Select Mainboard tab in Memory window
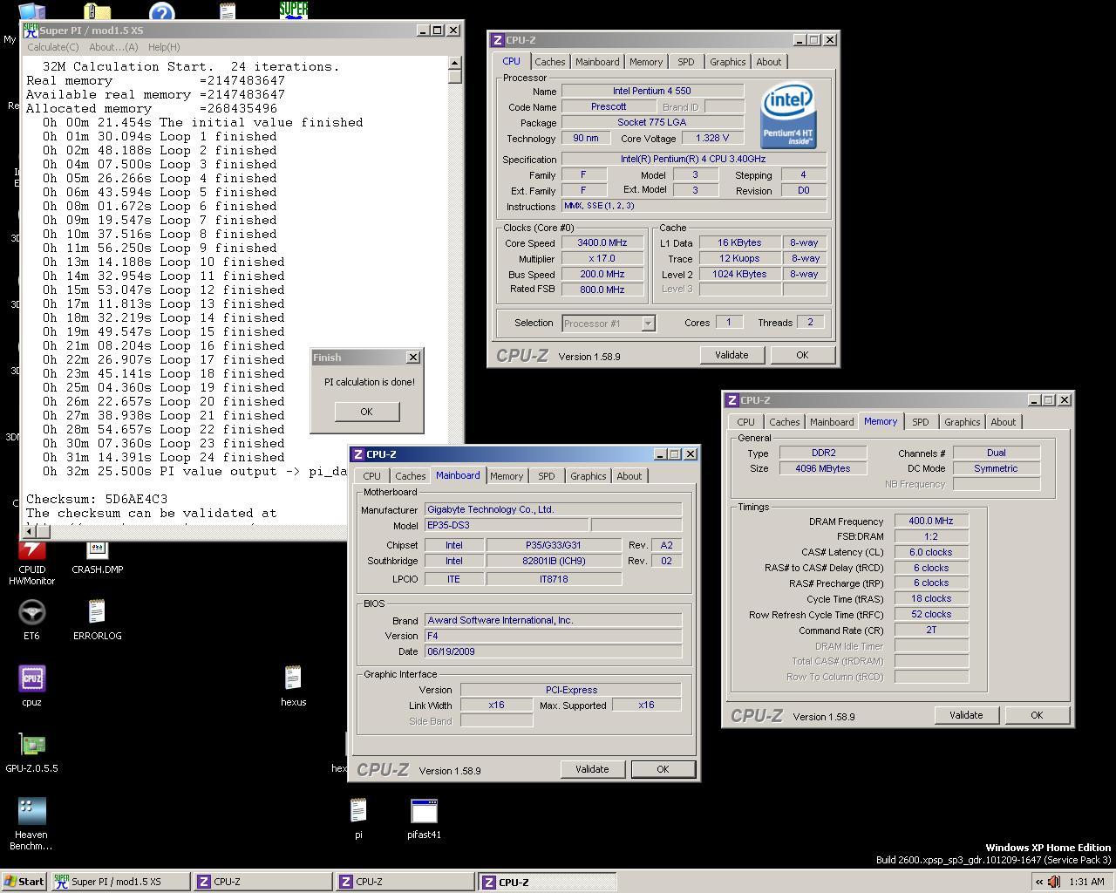Viewport: 1116px width, 893px height. pyautogui.click(x=832, y=422)
